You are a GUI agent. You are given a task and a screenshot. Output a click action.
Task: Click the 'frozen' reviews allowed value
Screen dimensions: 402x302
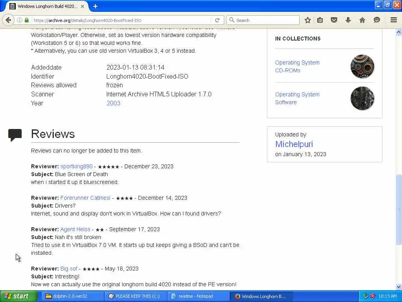tap(114, 85)
